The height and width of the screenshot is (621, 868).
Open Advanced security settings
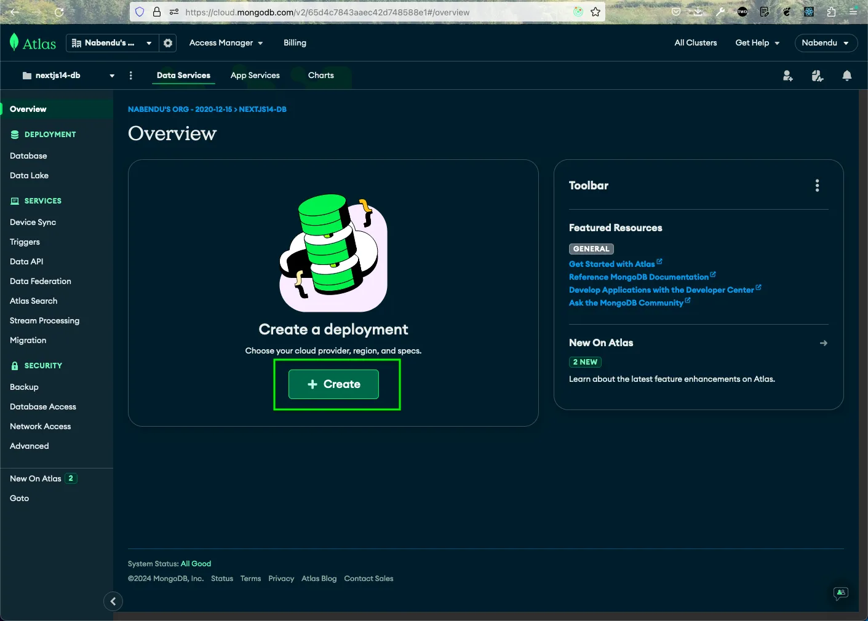(29, 446)
